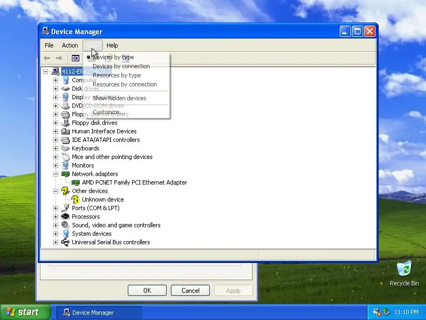This screenshot has width=426, height=320.
Task: Click OK in the background dialog
Action: click(147, 291)
